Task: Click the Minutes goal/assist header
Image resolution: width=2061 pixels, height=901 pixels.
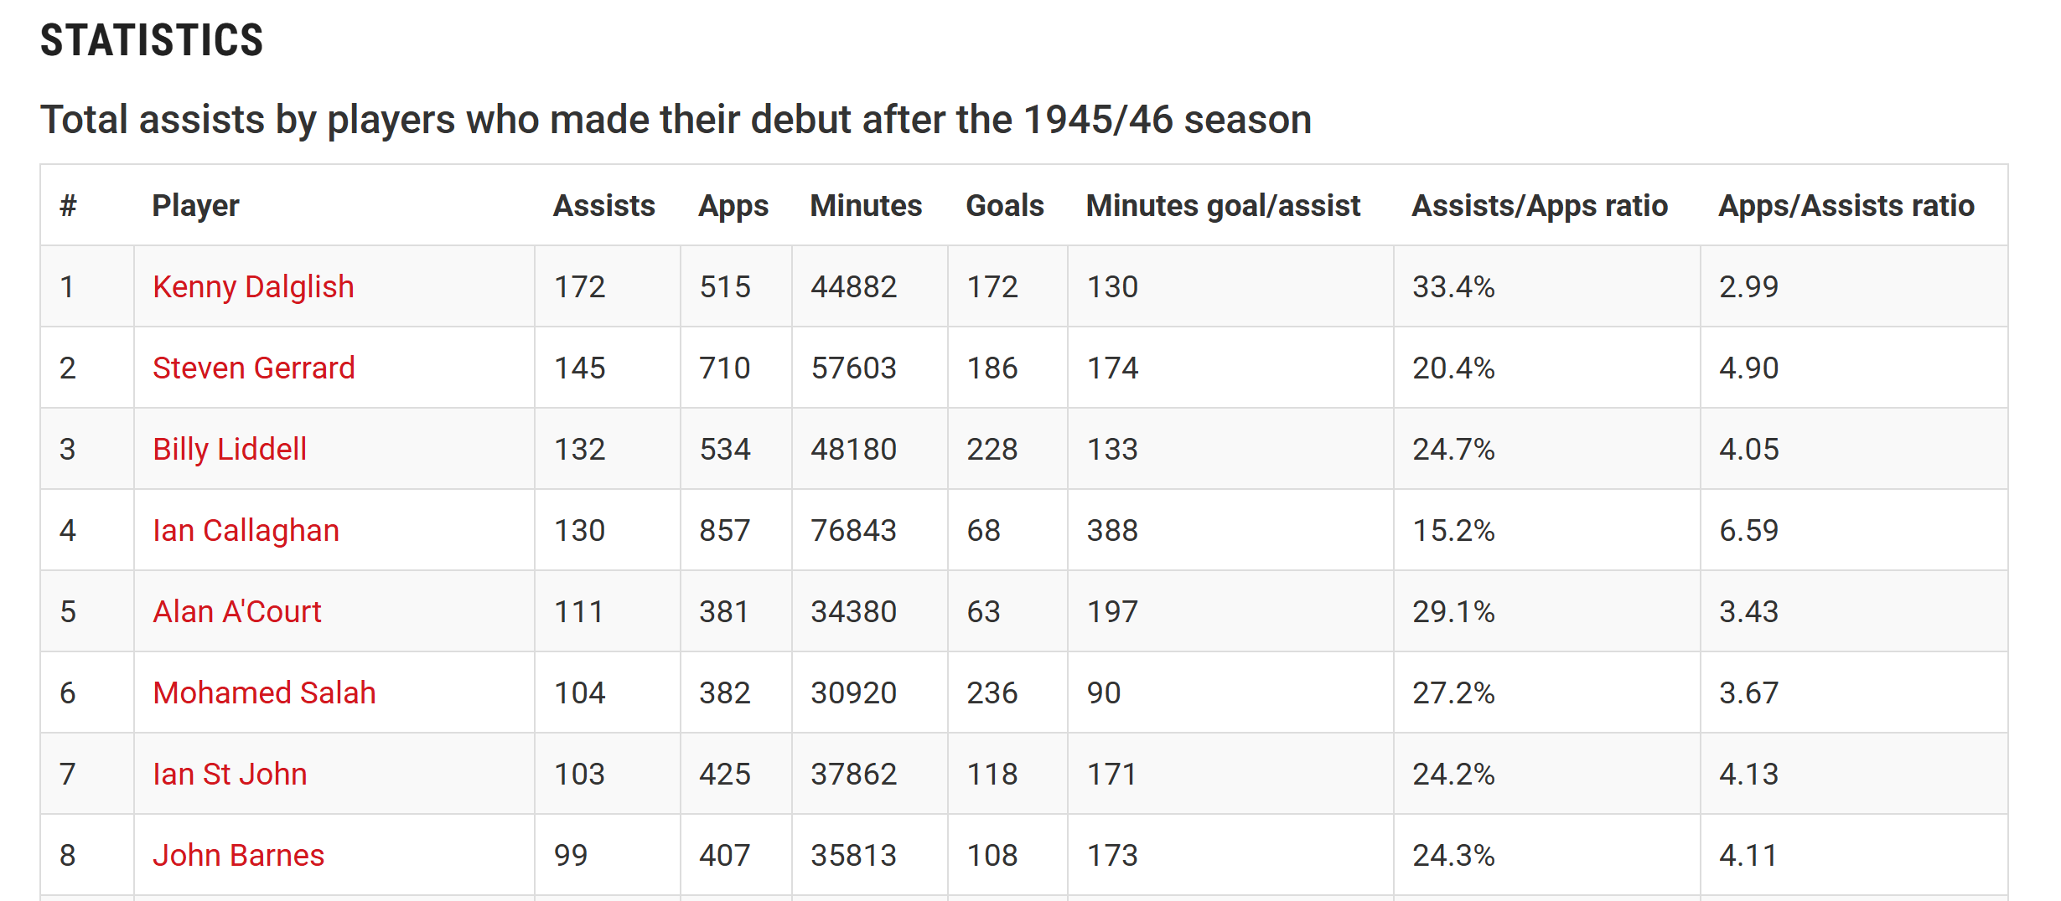Action: (x=1222, y=206)
